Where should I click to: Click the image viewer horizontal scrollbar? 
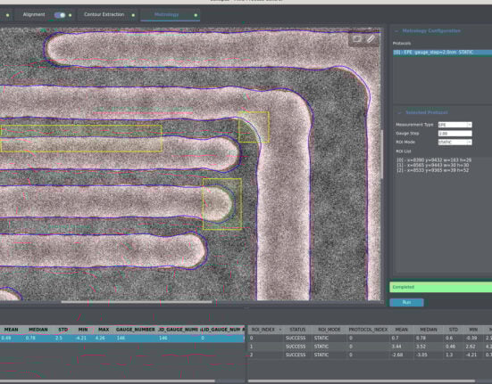click(x=137, y=302)
